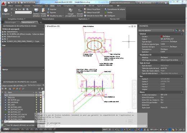The height and width of the screenshot is (133, 187).
Task: Click the Nom column header in layer list
Action: pos(21,92)
